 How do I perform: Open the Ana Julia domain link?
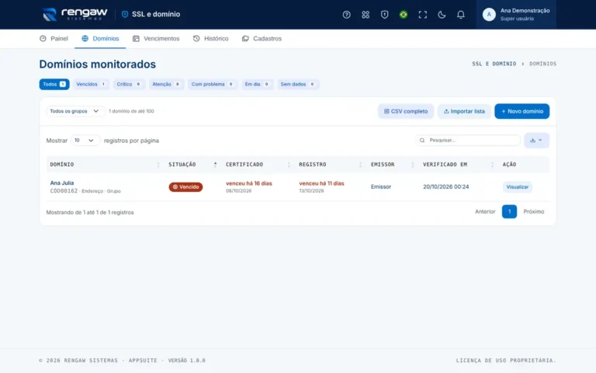[62, 183]
